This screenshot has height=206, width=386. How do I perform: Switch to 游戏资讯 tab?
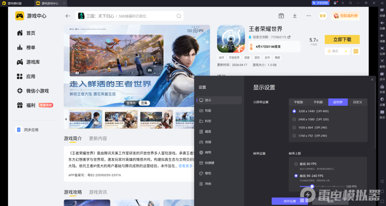coord(98,192)
